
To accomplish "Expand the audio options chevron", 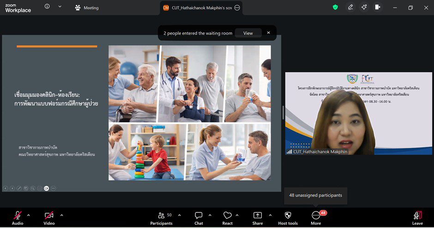I will [x=29, y=215].
